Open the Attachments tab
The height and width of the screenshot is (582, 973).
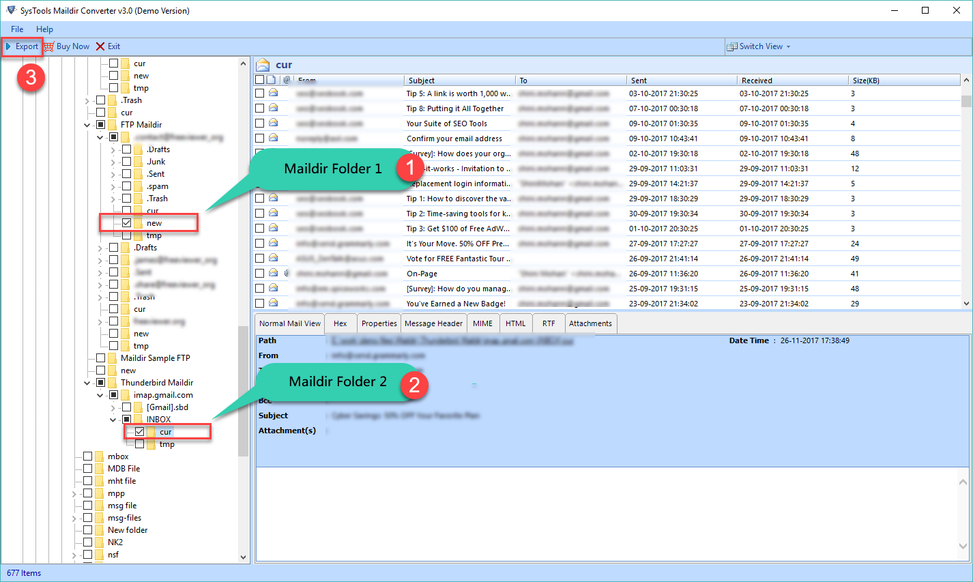pyautogui.click(x=590, y=323)
